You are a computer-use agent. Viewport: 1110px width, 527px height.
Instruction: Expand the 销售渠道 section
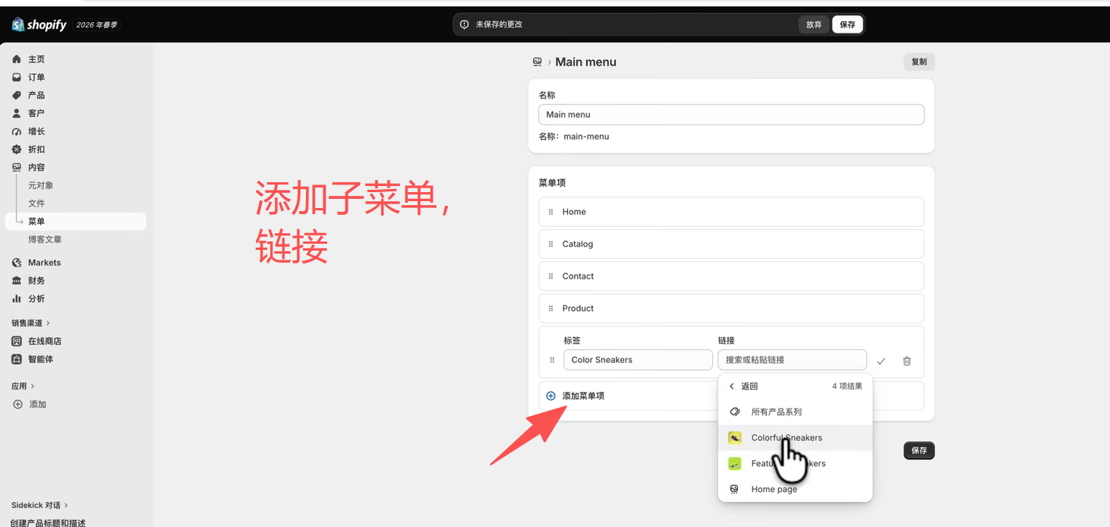click(31, 323)
